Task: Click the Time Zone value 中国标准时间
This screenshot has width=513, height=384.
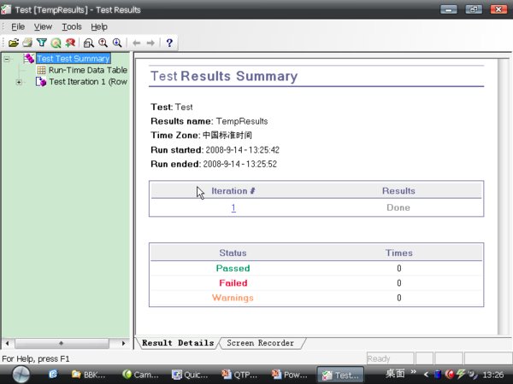Action: click(227, 135)
